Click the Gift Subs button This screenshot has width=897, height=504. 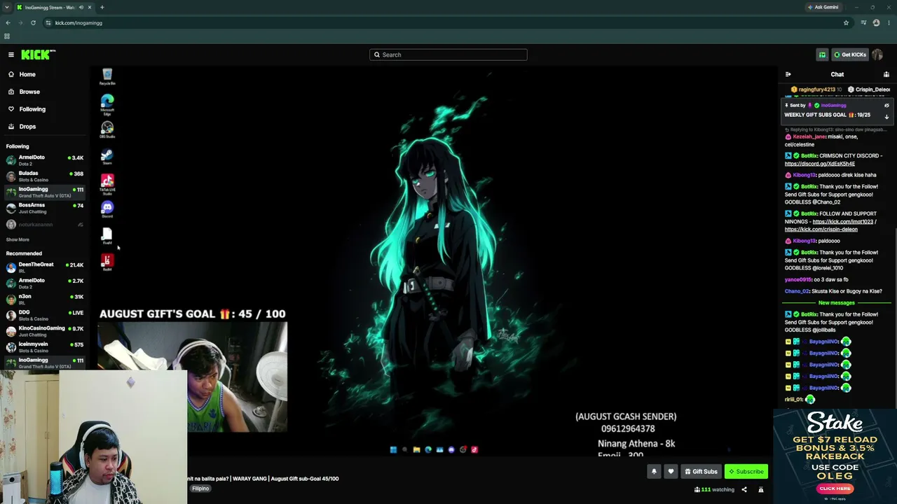(x=701, y=472)
